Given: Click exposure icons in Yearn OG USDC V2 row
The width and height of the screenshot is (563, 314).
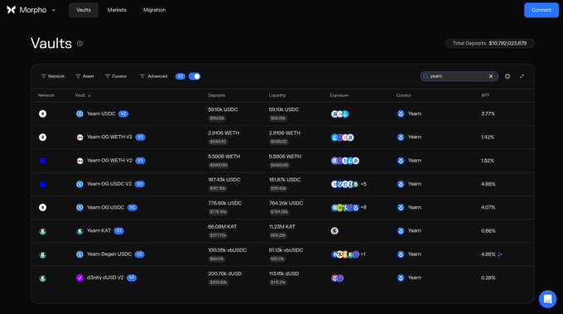Looking at the screenshot, I should click(344, 184).
